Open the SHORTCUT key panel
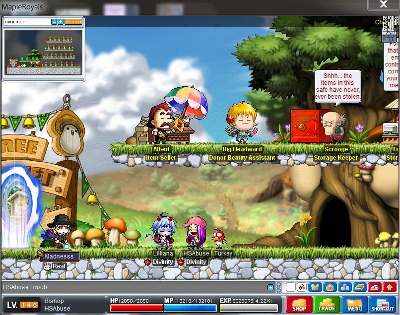Viewport: 400px width, 315px height. [383, 305]
